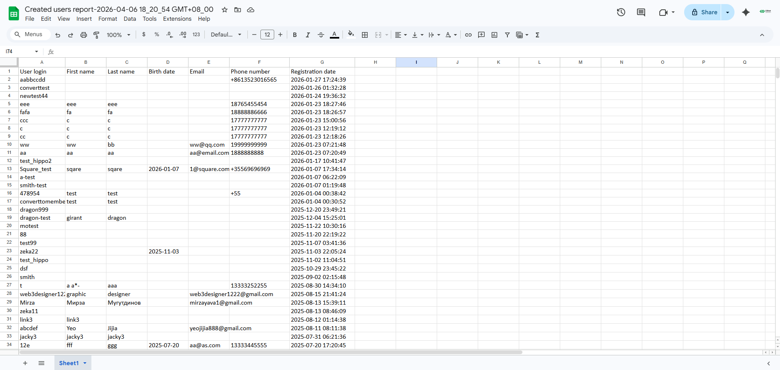
Task: Click the Share button
Action: 704,12
